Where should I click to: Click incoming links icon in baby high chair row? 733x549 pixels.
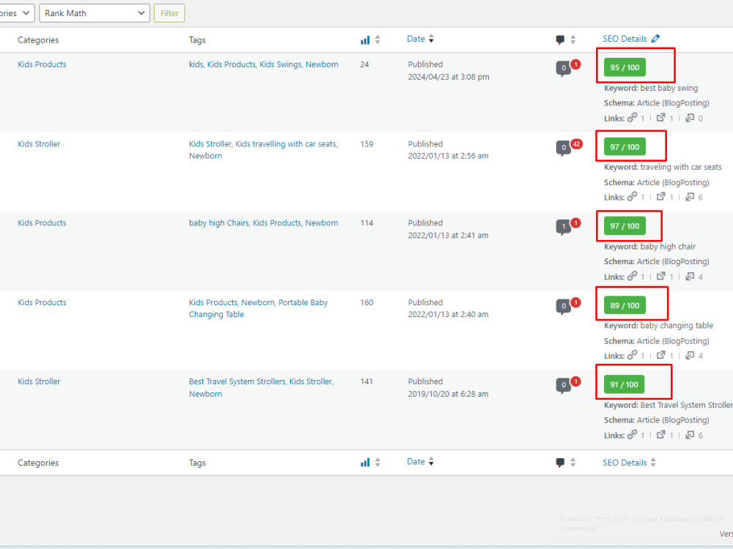point(690,276)
